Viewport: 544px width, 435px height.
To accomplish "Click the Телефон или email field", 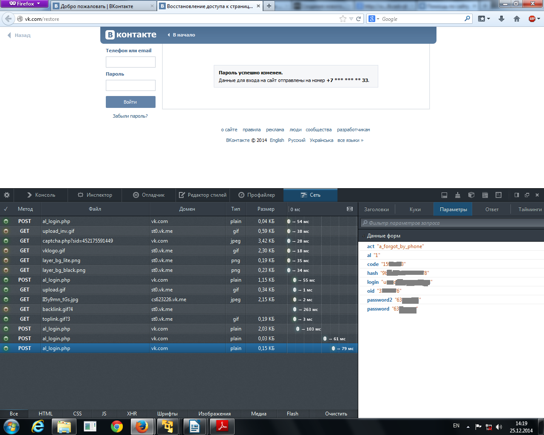I will coord(130,62).
